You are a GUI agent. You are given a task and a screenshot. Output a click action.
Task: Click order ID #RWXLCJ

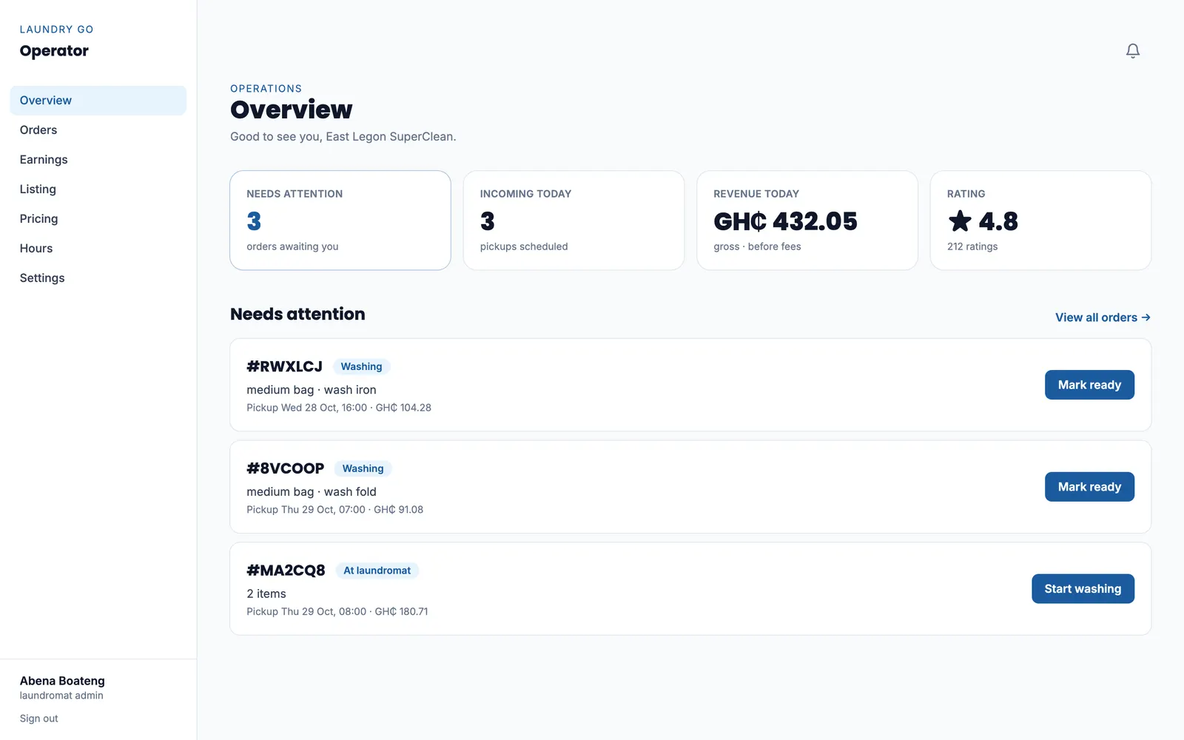pos(284,366)
